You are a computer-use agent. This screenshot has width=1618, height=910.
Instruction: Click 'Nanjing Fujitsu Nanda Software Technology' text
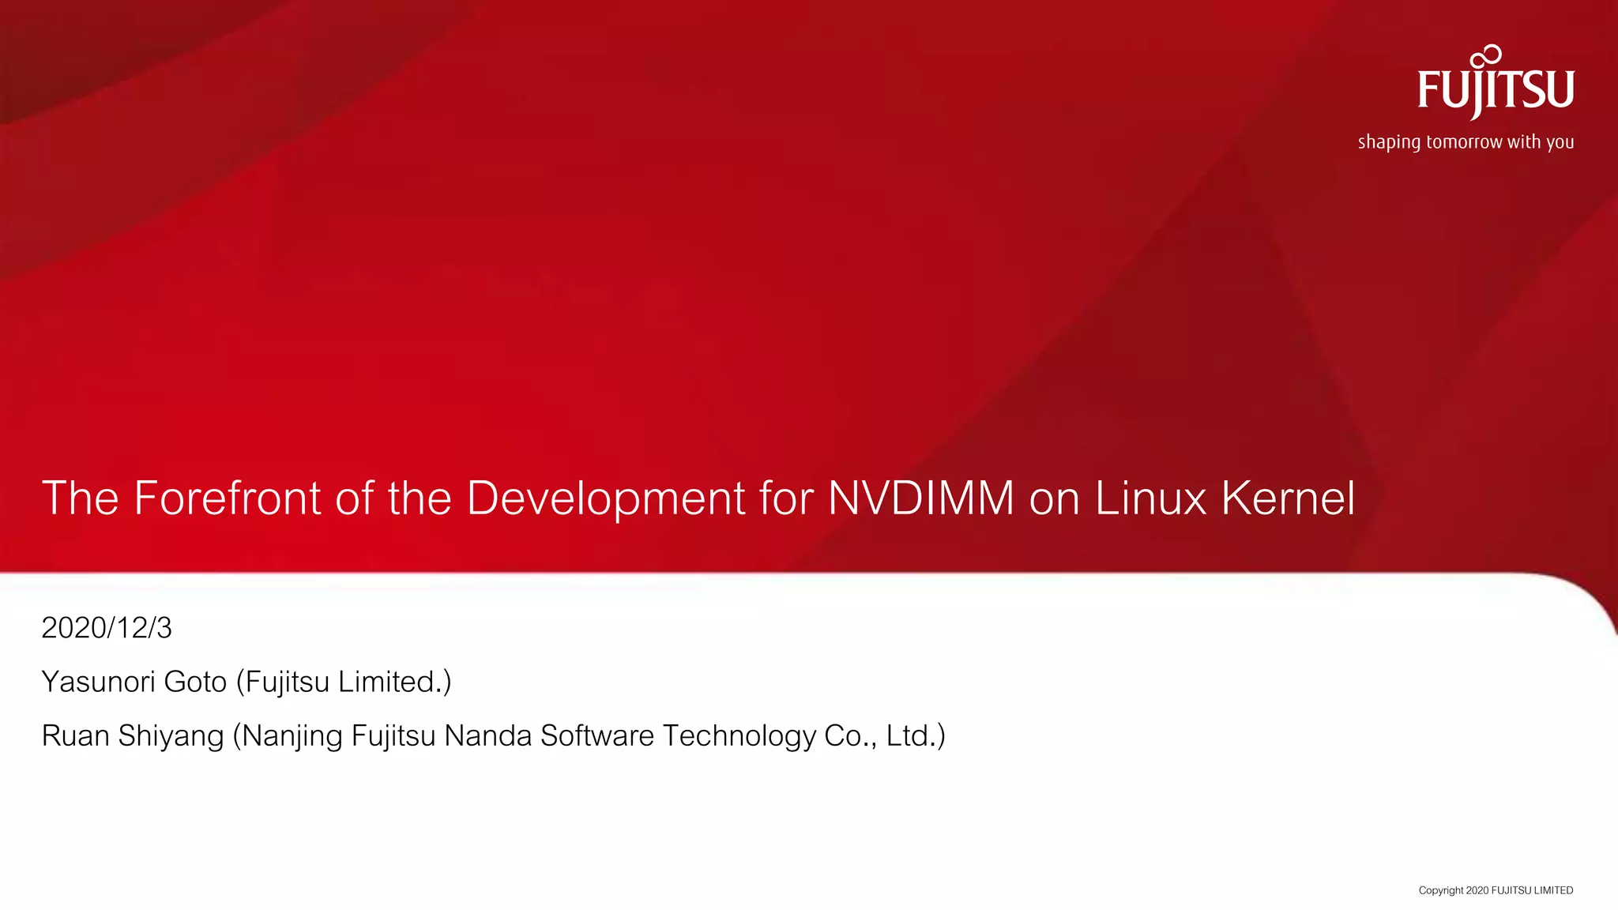[x=529, y=735]
